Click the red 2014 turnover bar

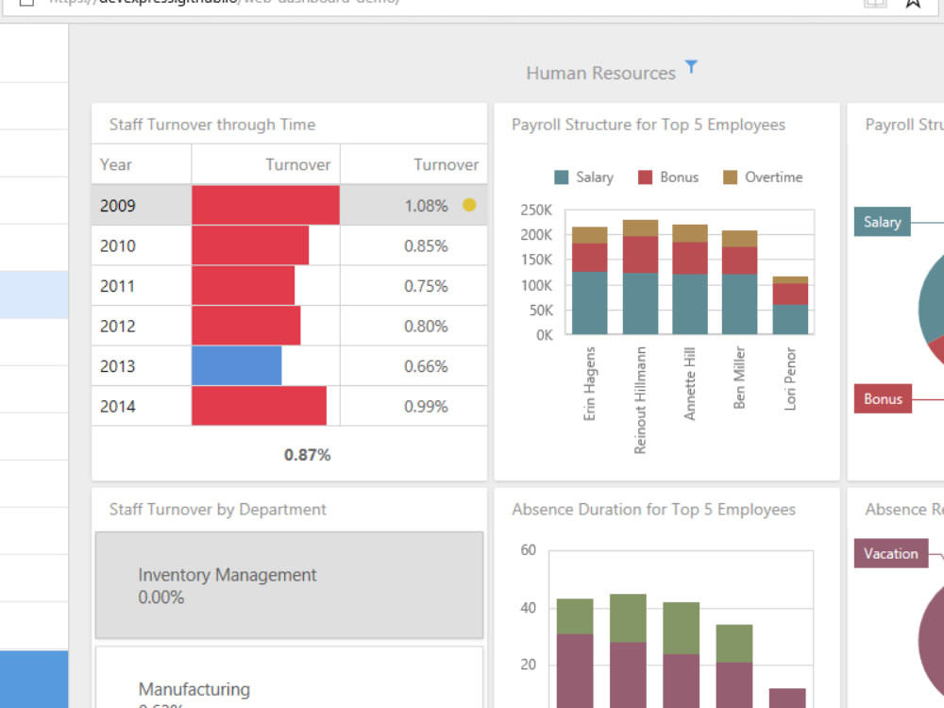point(259,406)
